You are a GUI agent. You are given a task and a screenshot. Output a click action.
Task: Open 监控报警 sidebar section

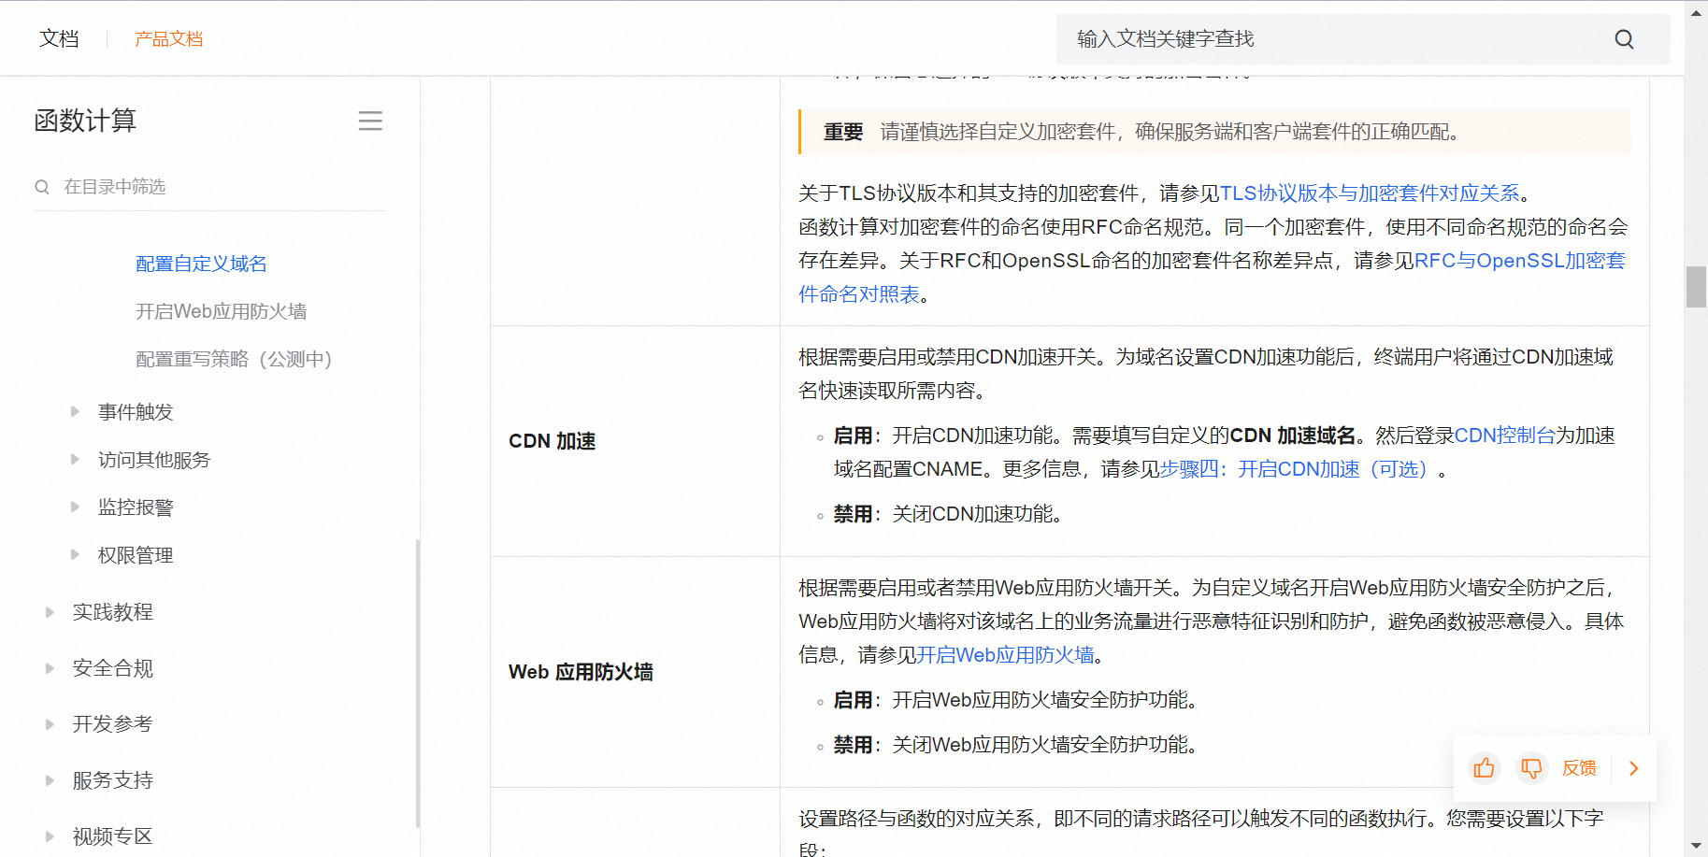tap(136, 507)
